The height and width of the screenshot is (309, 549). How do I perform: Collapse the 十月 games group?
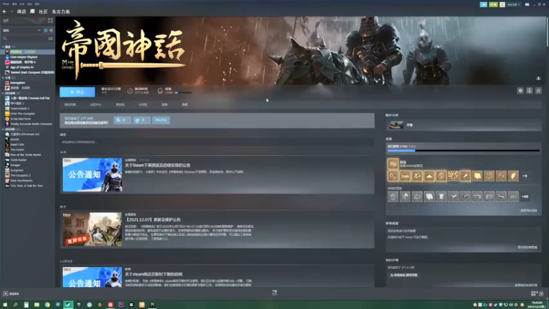pos(8,78)
